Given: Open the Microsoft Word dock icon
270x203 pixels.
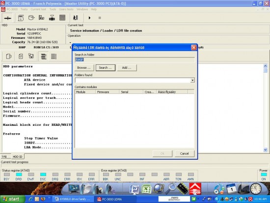Looking at the screenshot, I should coord(135,189).
